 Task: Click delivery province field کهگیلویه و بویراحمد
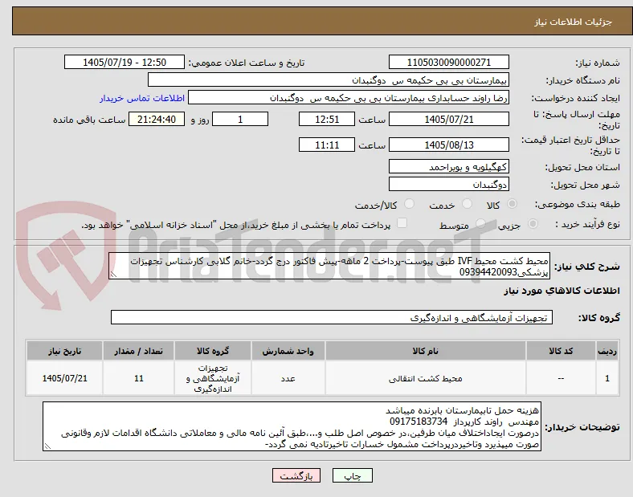pos(449,166)
